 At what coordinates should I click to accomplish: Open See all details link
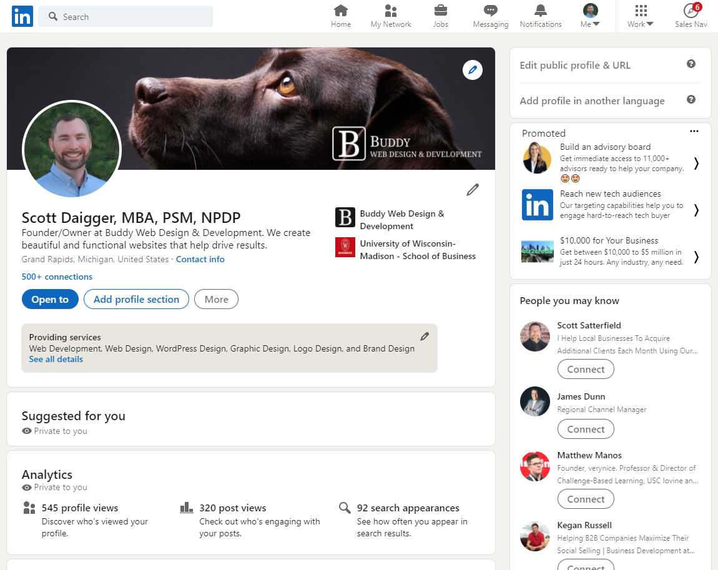56,360
